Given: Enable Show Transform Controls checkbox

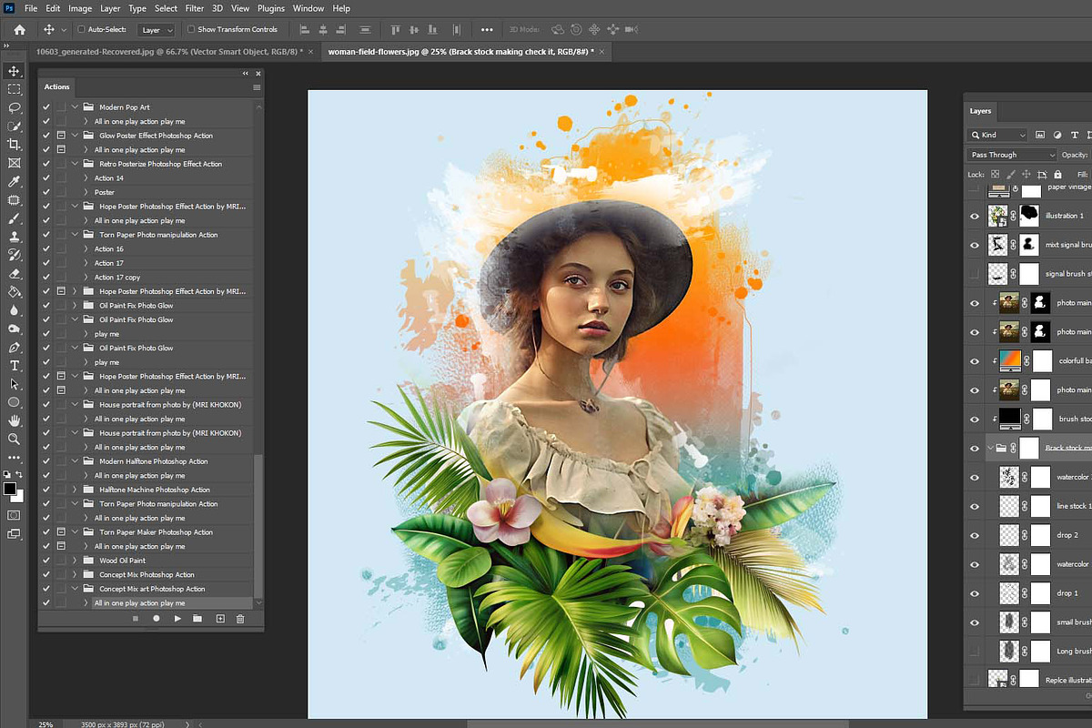Looking at the screenshot, I should pos(190,29).
